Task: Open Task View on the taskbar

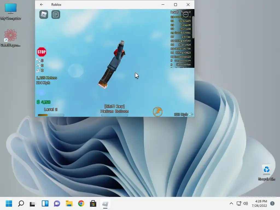Action: tap(33, 203)
